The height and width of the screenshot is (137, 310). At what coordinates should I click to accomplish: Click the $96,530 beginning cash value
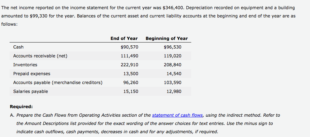(x=172, y=47)
